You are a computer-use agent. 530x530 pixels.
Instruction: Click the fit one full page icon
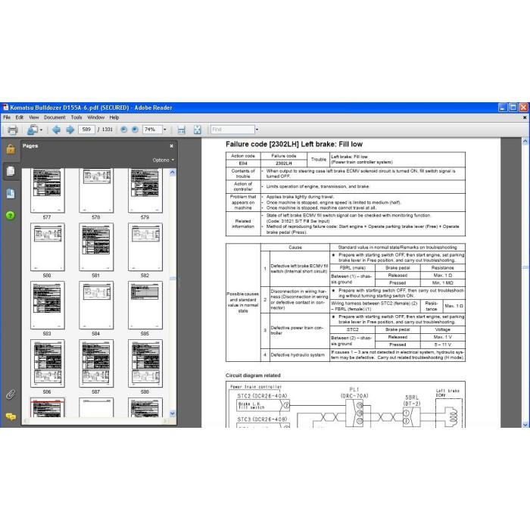(x=197, y=129)
